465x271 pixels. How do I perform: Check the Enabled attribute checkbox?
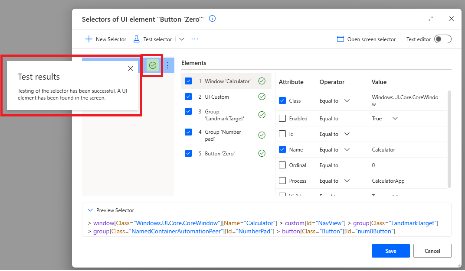(x=282, y=118)
